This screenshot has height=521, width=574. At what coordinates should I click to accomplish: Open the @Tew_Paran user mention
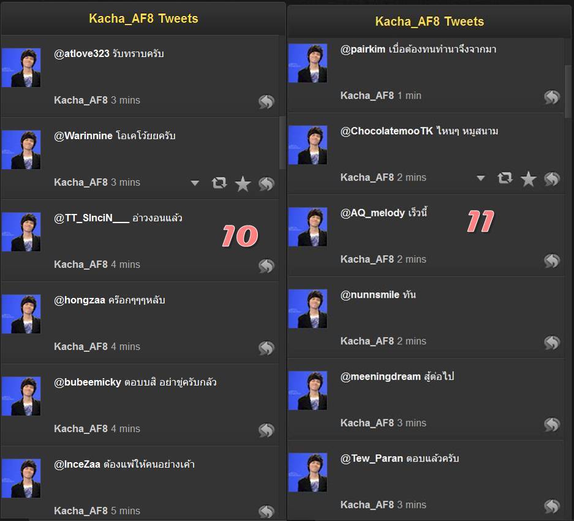[x=372, y=458]
